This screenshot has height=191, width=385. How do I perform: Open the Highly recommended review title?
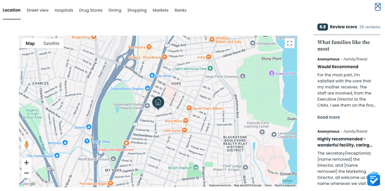pos(345,142)
